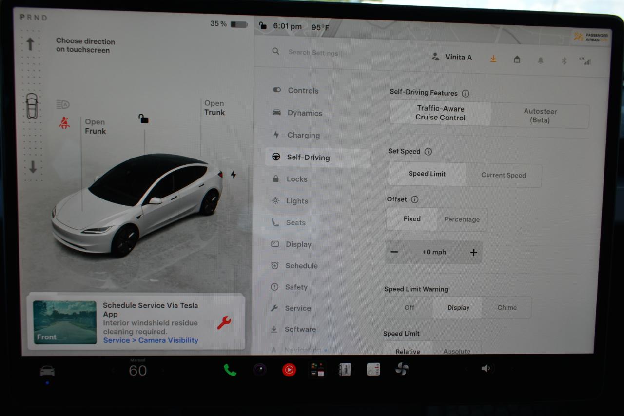Tap the LTE signal strength icon

(x=585, y=61)
